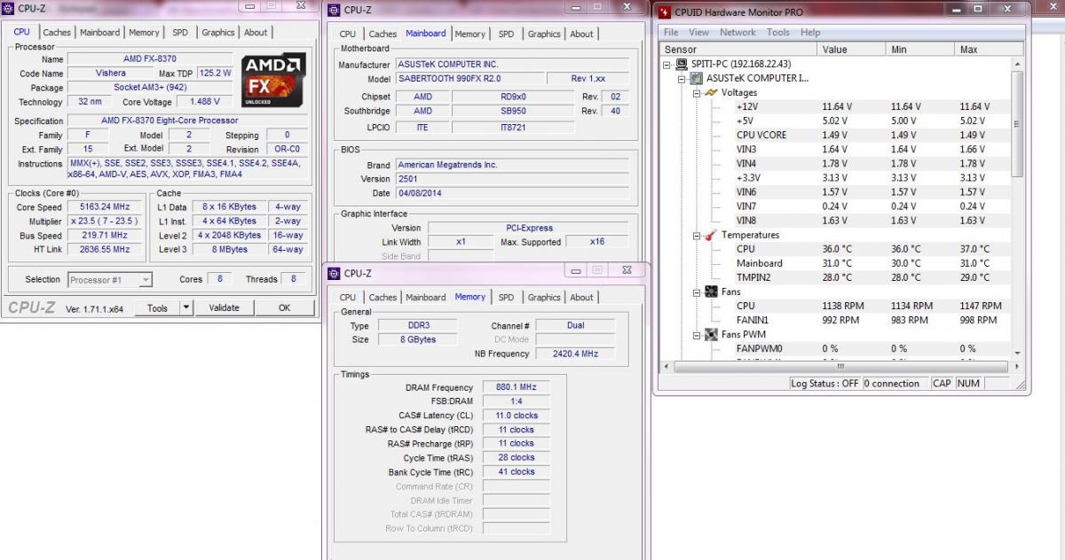Click the Max column header
This screenshot has width=1065, height=560.
[990, 50]
